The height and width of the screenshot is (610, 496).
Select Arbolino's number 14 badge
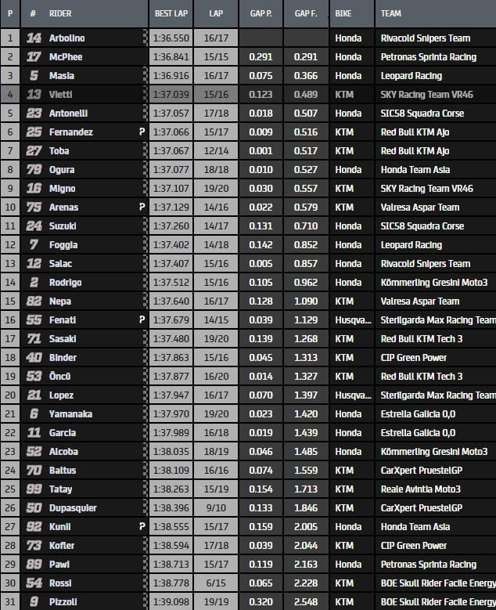34,38
